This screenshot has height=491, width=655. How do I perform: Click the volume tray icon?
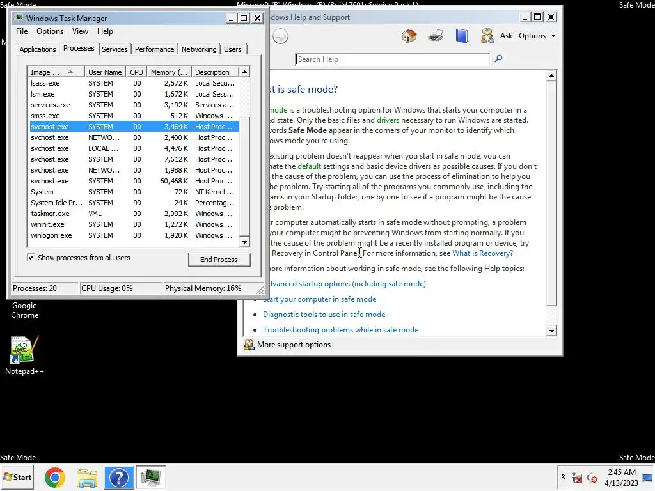point(592,478)
